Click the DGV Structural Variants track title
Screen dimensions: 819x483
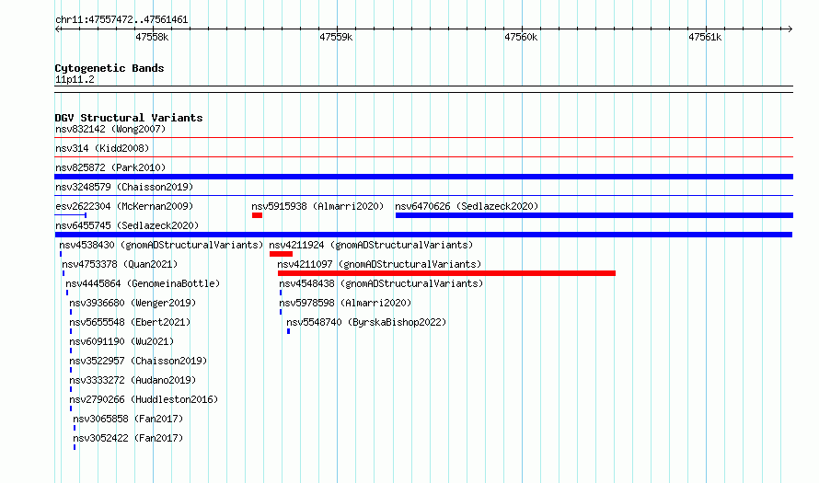(x=129, y=118)
